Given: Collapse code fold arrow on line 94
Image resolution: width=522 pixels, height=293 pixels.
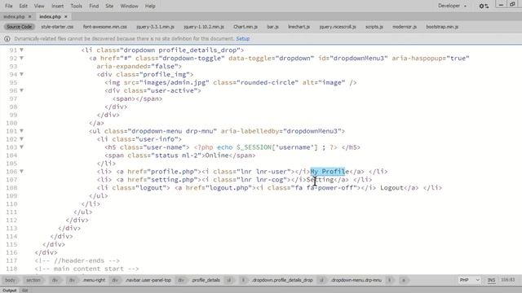Looking at the screenshot, I should [21, 74].
